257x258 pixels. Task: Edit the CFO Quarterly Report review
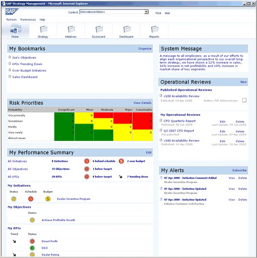click(222, 121)
